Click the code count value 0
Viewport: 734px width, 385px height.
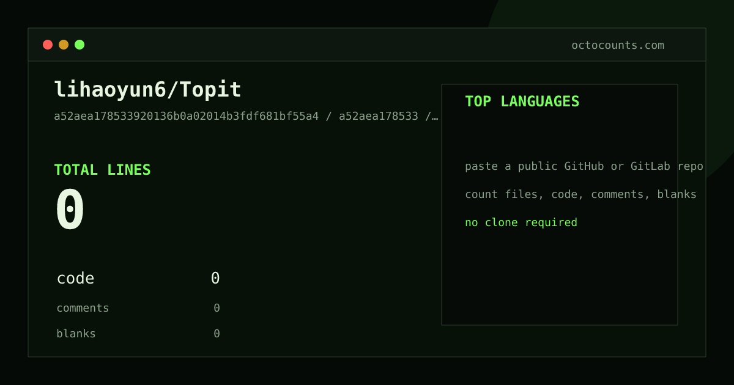[x=215, y=279]
